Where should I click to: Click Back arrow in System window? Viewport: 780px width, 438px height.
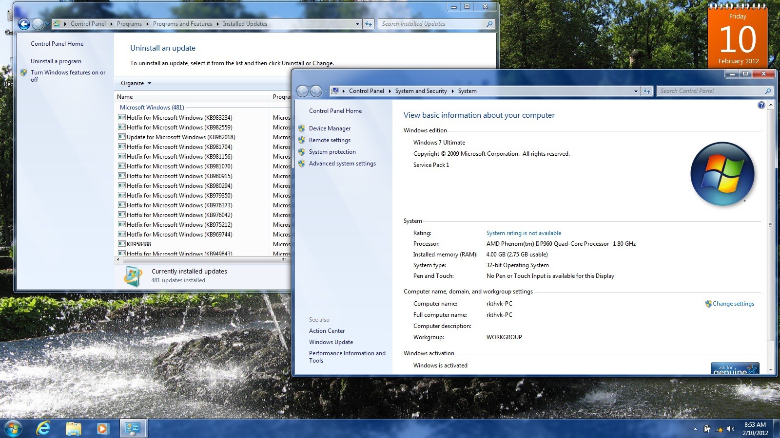[x=302, y=91]
